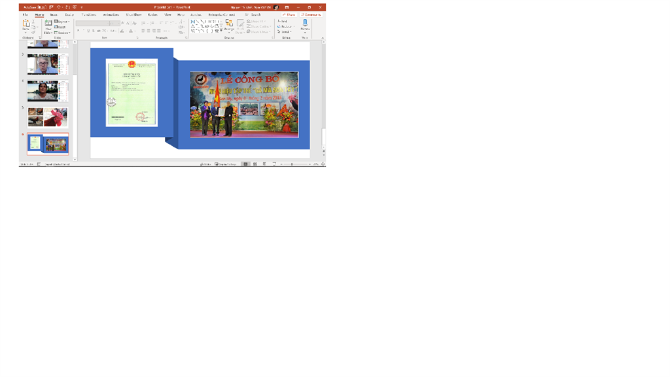Collapse the ribbon

[323, 37]
